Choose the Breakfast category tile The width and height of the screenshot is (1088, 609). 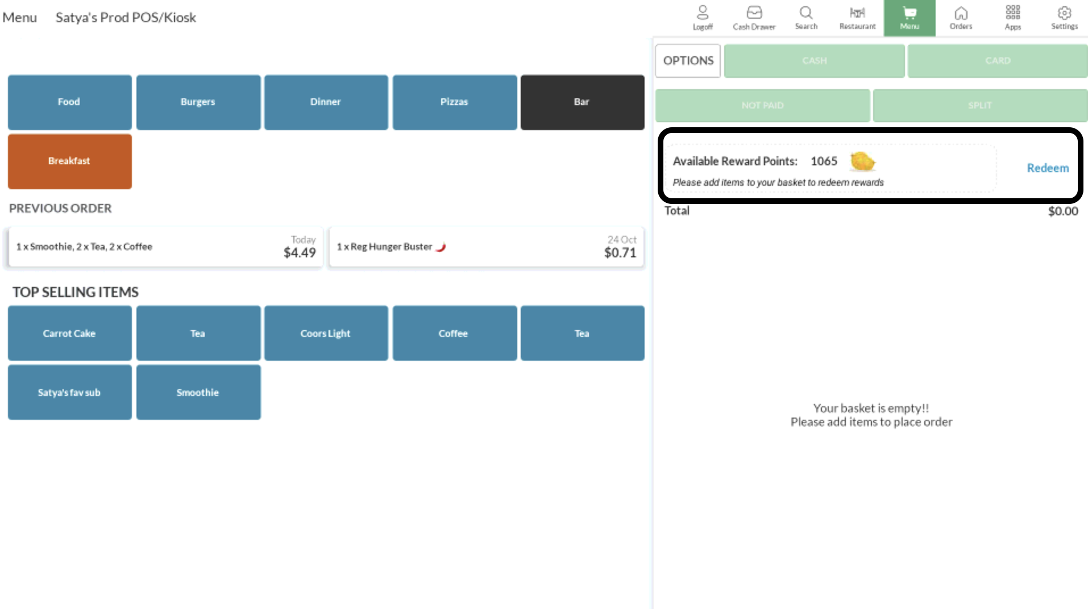click(69, 161)
